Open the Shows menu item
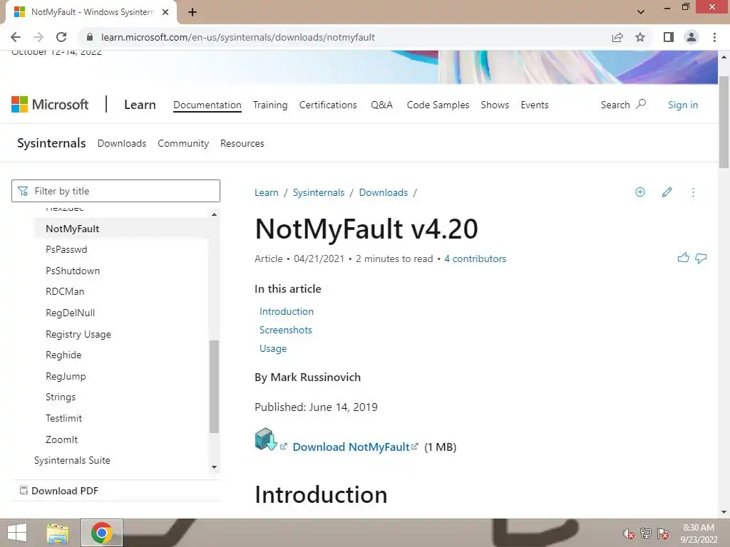Viewport: 730px width, 547px height. [495, 105]
